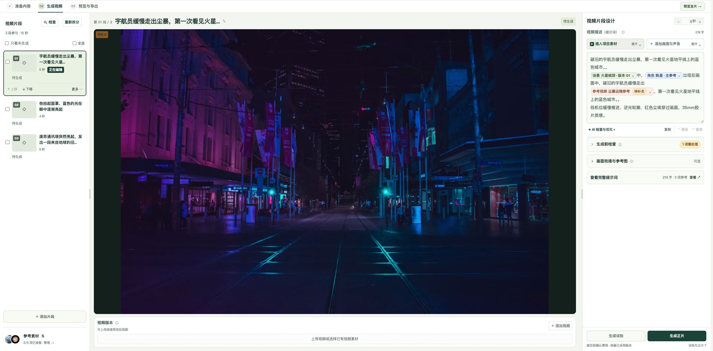Switch to the 准备内容 step tab
This screenshot has height=351, width=713.
(19, 6)
